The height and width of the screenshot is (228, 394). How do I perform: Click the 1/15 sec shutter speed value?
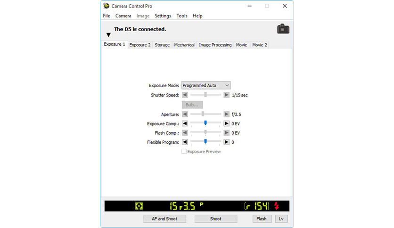pos(240,95)
